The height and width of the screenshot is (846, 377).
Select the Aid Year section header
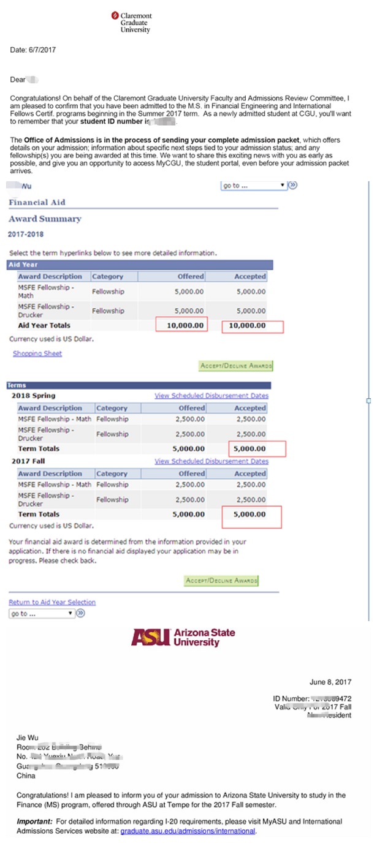[x=139, y=265]
